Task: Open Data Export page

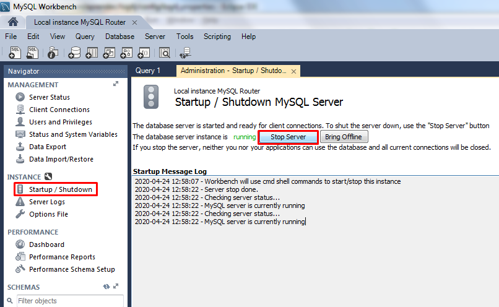Action: (48, 147)
